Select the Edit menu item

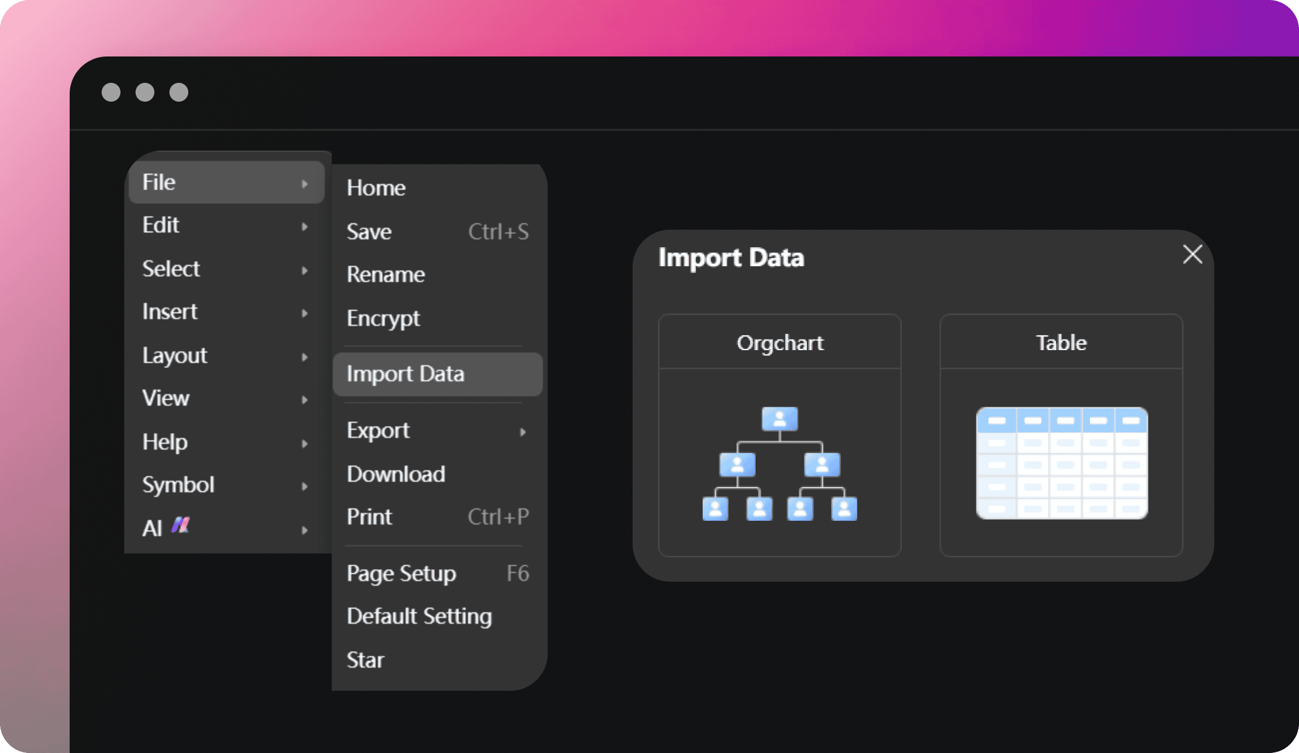pyautogui.click(x=224, y=224)
